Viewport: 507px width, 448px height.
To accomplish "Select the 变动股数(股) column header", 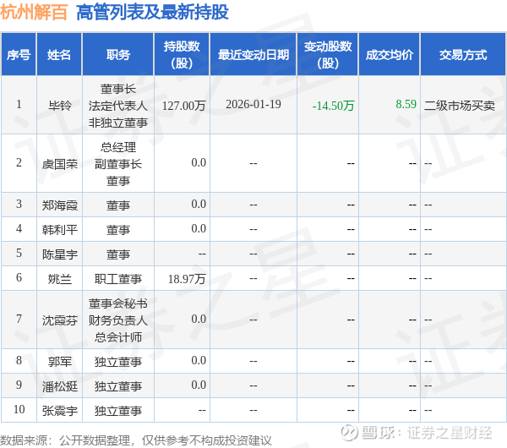I will 328,55.
